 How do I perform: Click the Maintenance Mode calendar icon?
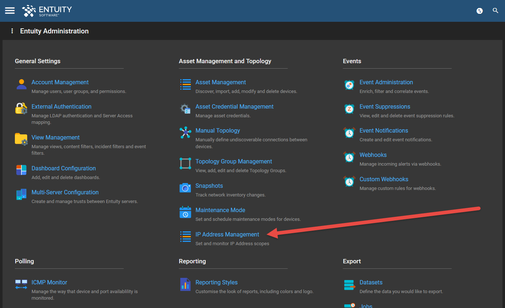click(x=185, y=212)
